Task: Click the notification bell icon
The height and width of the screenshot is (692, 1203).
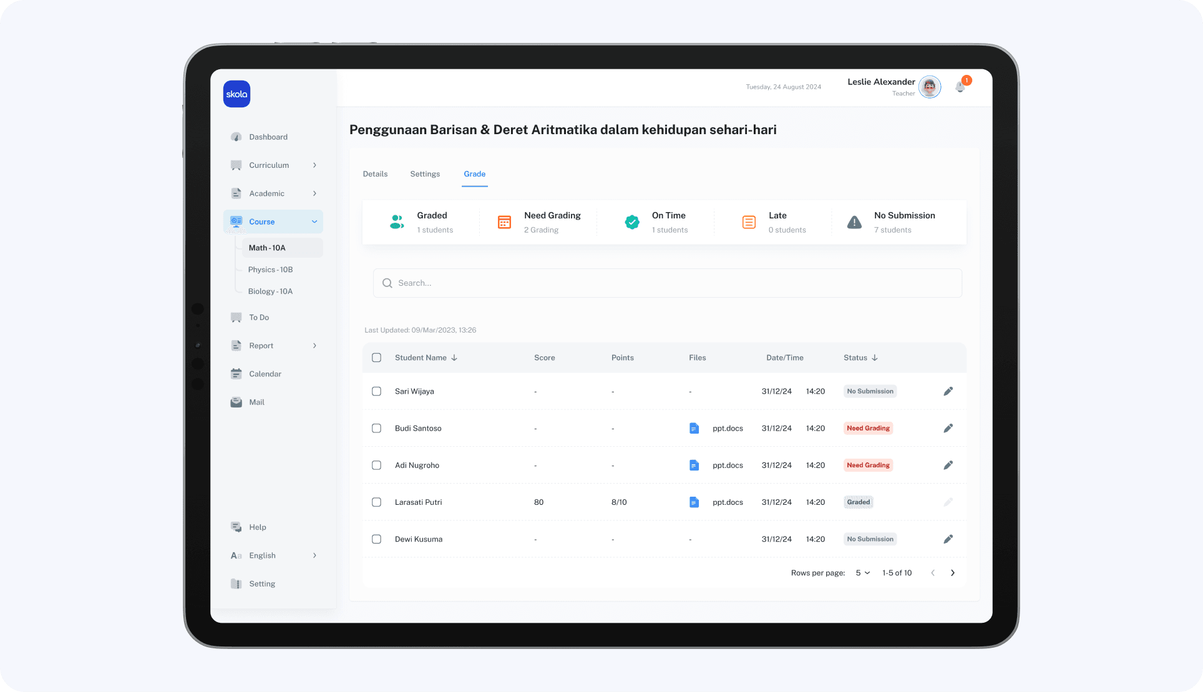Action: (960, 87)
